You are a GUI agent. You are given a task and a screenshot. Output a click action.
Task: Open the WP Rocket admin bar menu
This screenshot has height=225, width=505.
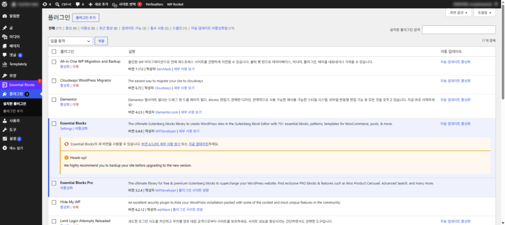point(175,4)
